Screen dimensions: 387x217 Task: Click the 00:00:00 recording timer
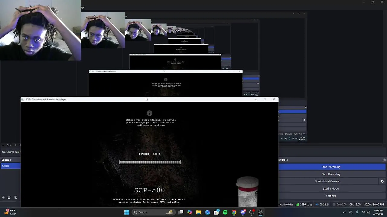pyautogui.click(x=339, y=205)
